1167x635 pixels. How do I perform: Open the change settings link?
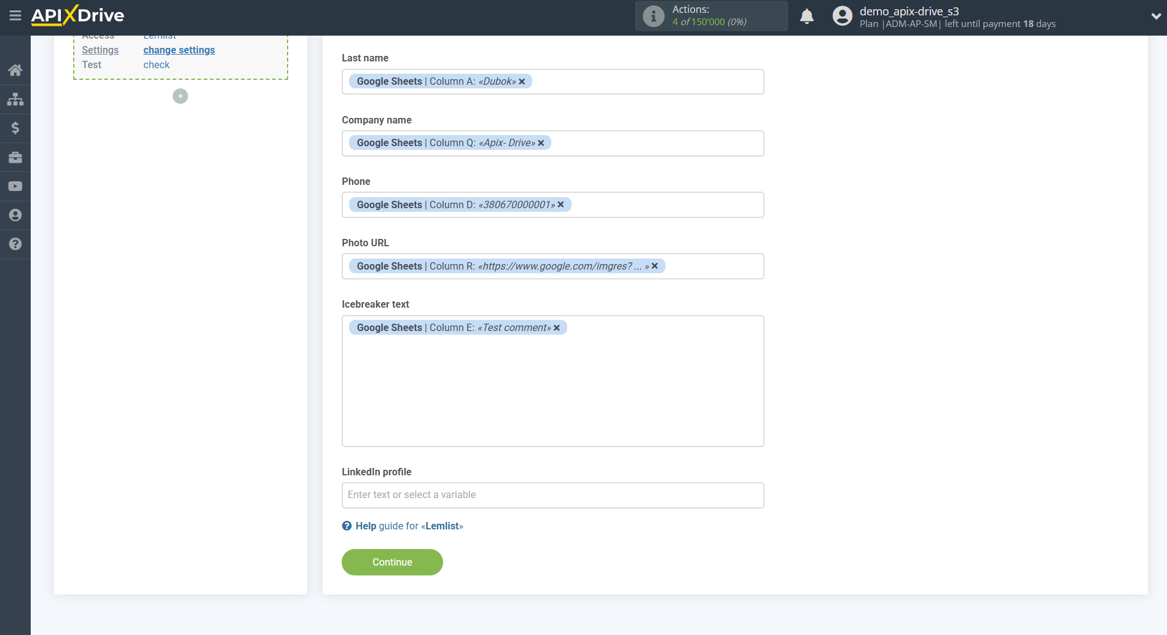click(x=179, y=50)
